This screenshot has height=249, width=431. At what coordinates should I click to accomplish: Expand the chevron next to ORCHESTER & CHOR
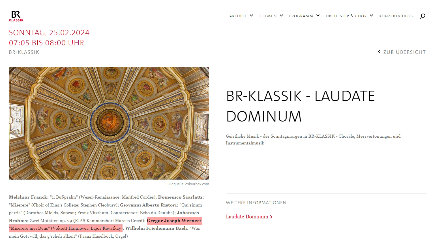[371, 16]
